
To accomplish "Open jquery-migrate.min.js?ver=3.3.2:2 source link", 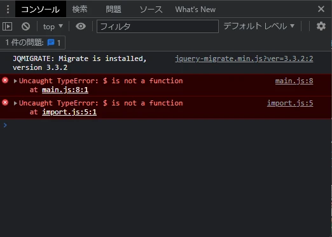I will coord(244,58).
